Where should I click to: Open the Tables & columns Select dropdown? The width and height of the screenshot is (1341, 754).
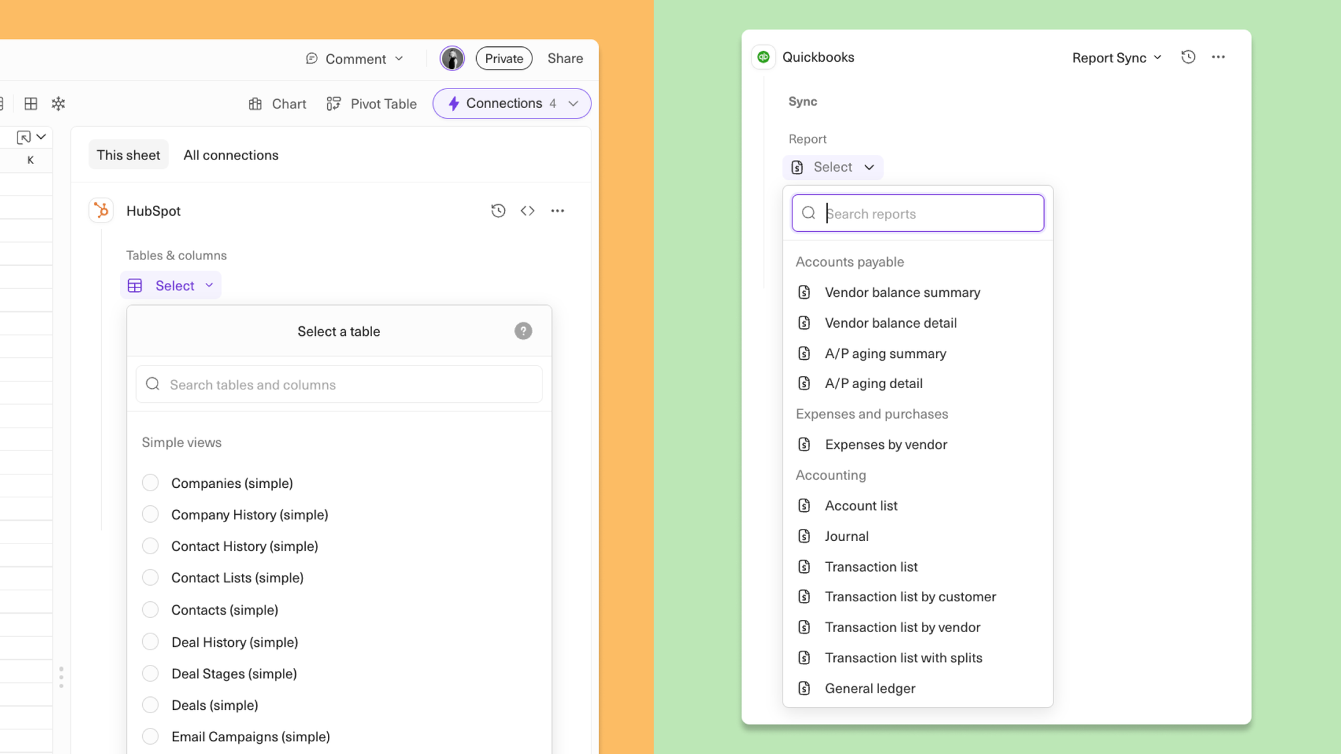click(x=172, y=286)
